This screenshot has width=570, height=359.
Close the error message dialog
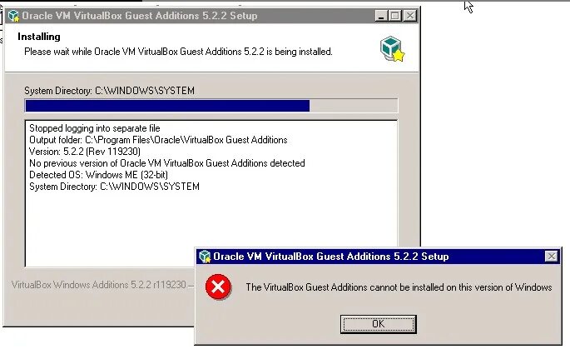[x=551, y=257]
